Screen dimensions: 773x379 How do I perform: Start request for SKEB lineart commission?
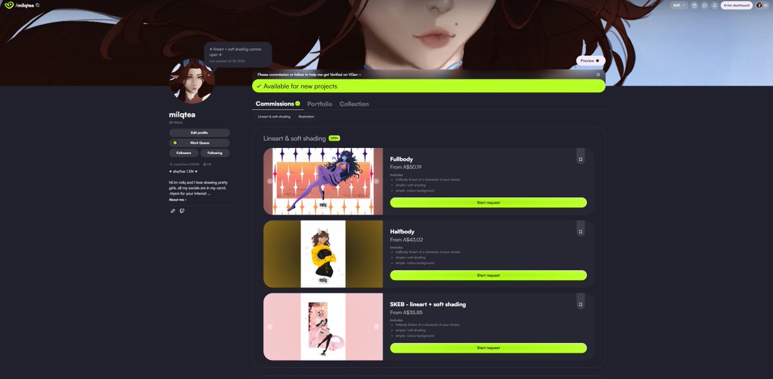tap(488, 348)
